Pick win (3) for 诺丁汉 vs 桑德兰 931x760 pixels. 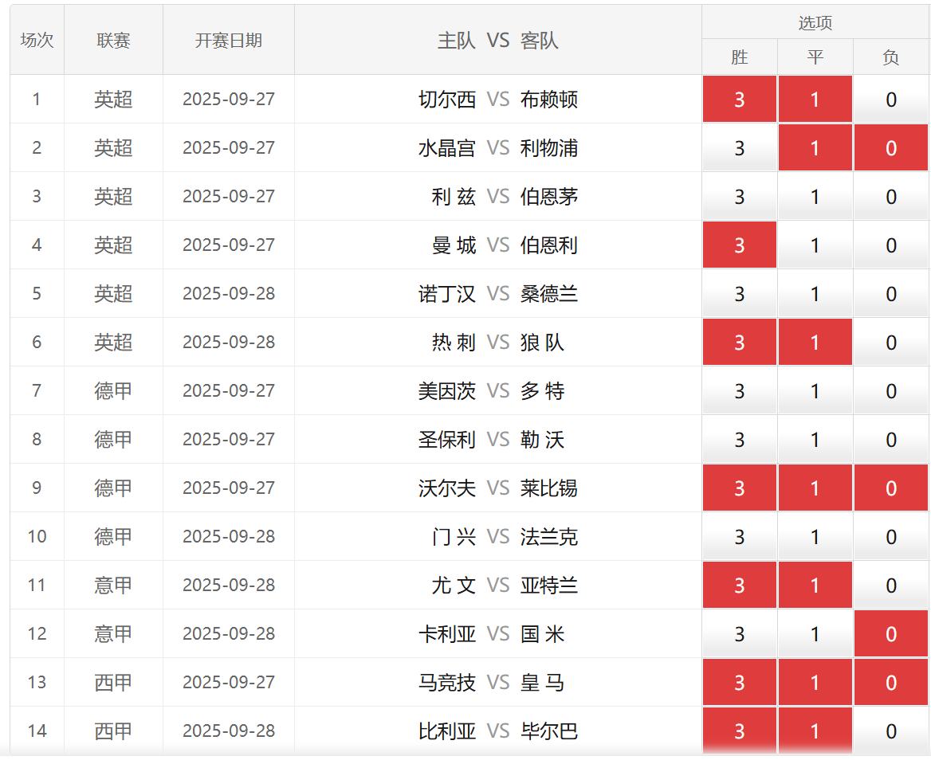[x=739, y=294]
